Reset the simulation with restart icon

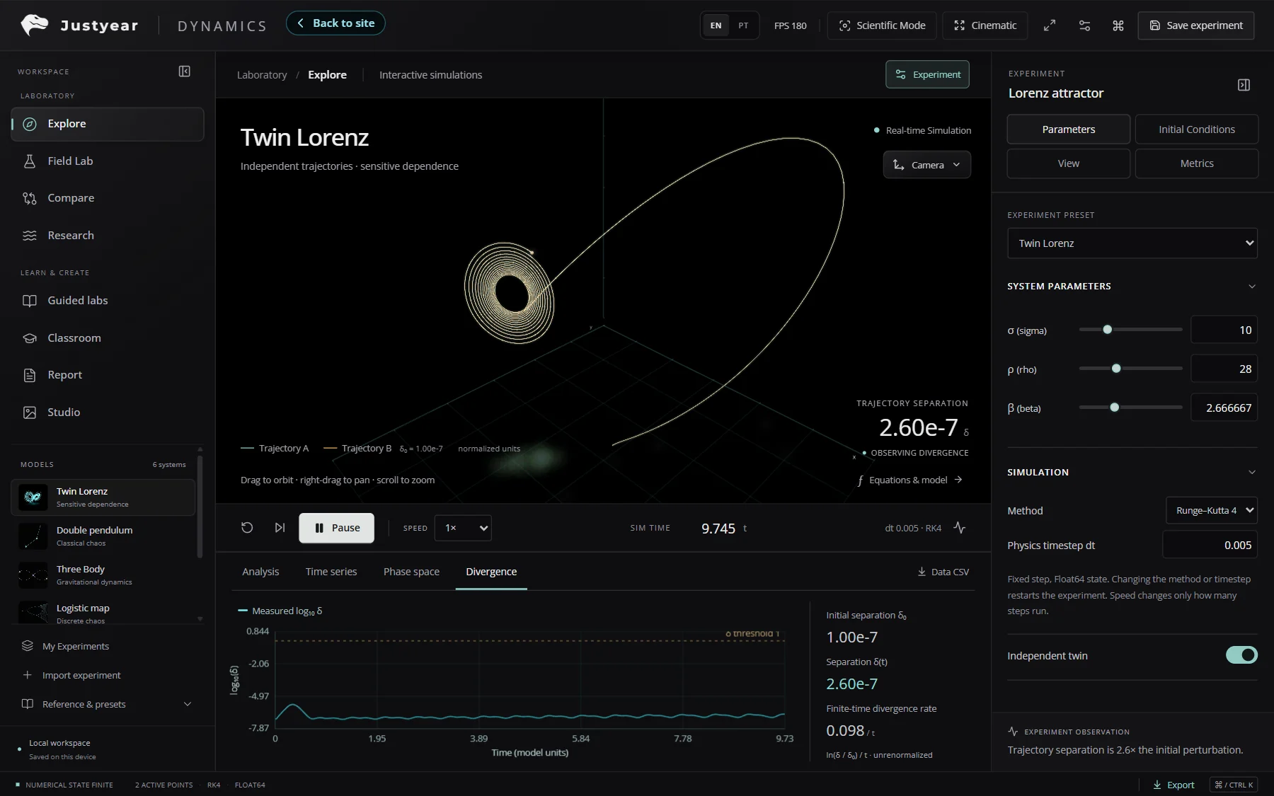click(247, 528)
